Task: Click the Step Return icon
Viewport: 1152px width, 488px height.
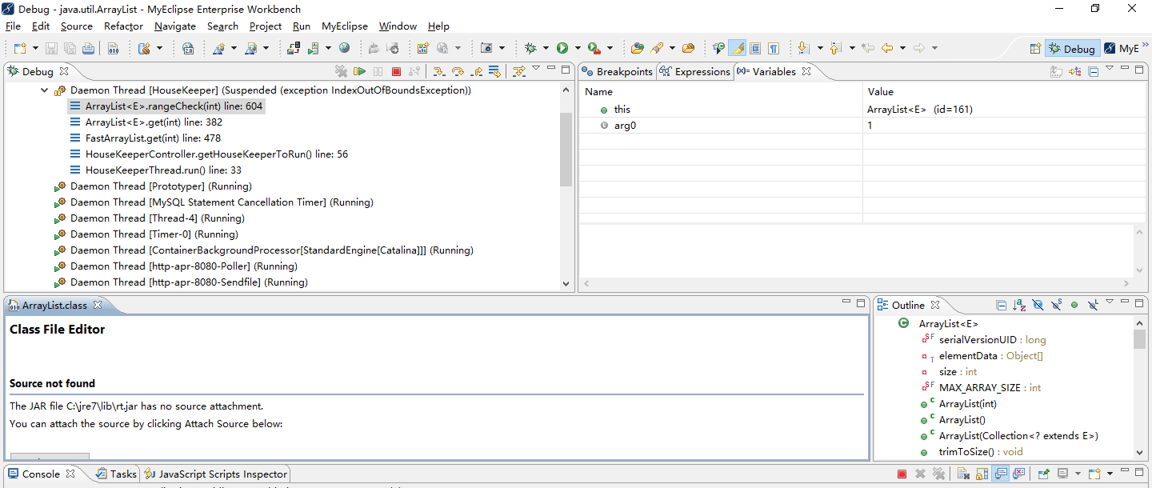Action: [476, 71]
